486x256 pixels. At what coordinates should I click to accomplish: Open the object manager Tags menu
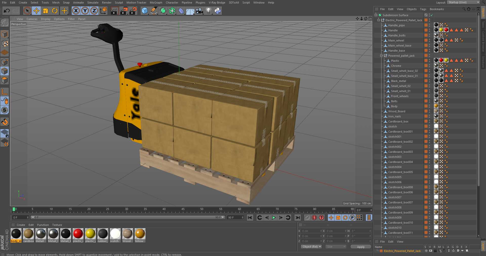click(x=423, y=9)
